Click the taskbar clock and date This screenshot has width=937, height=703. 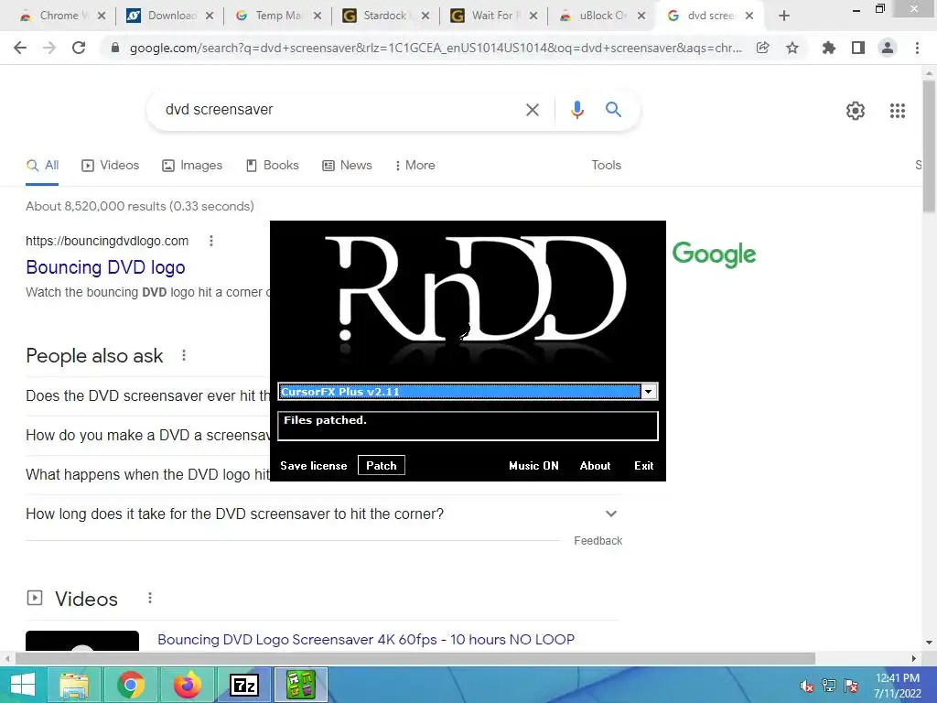(x=897, y=686)
